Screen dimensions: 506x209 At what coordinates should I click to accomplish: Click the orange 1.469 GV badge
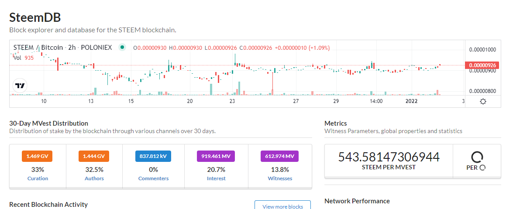tap(37, 156)
